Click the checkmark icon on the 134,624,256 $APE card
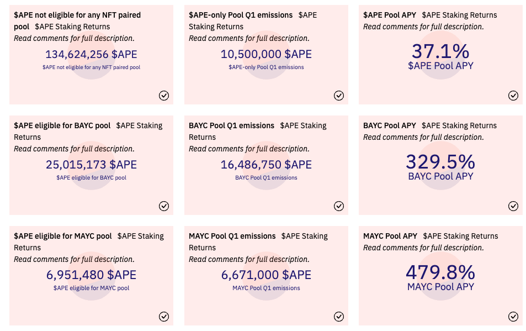Screen dimensions: 526x331 pyautogui.click(x=164, y=96)
